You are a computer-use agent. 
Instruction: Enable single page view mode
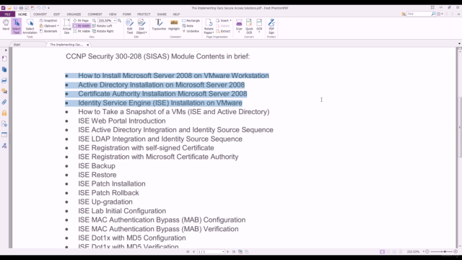[382, 252]
